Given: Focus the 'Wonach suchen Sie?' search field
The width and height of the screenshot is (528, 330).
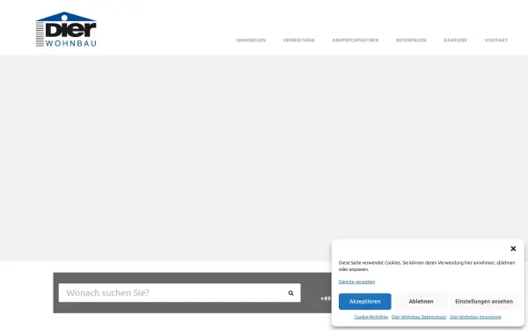Looking at the screenshot, I should pos(180,293).
